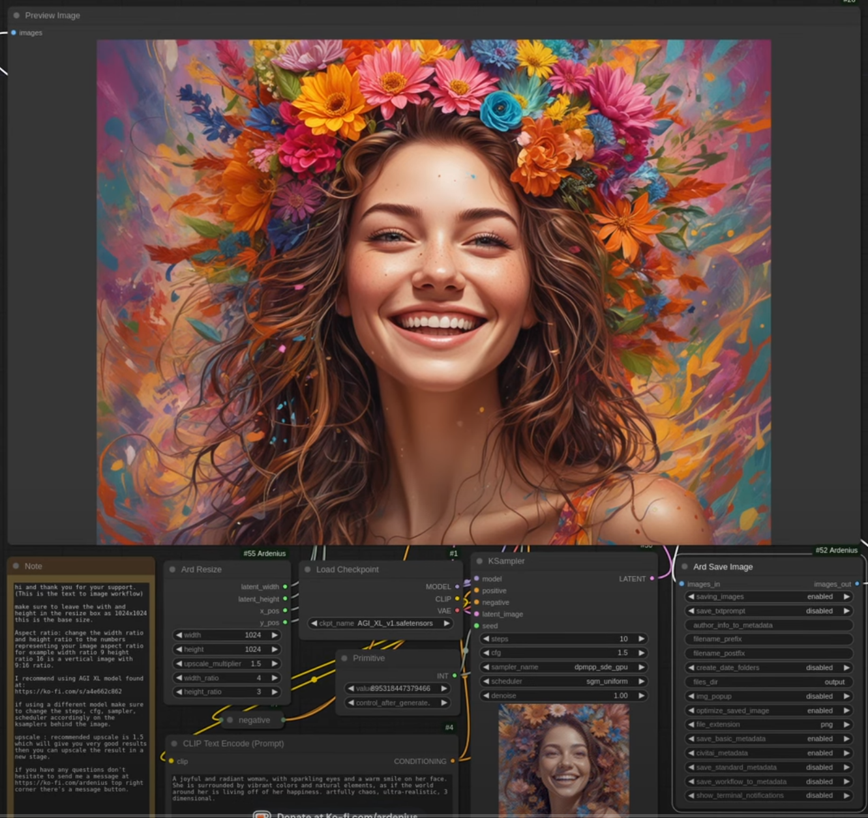Toggle the saving_images option
This screenshot has height=818, width=868.
pyautogui.click(x=769, y=596)
